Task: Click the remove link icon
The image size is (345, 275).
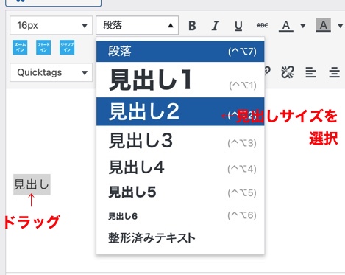Action: tap(288, 72)
